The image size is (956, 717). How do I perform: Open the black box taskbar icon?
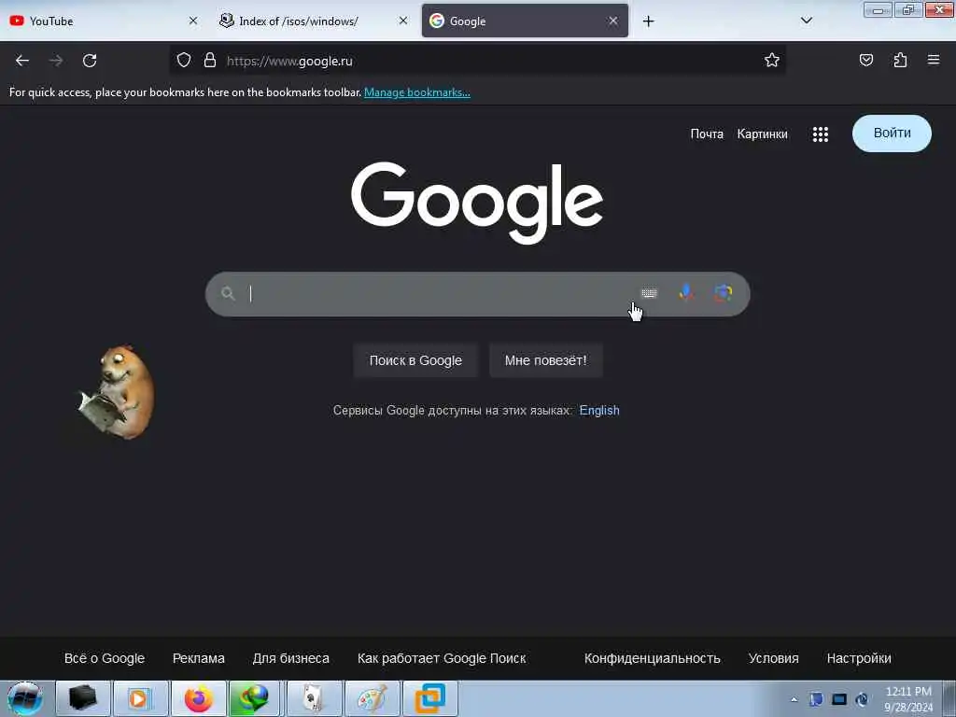pyautogui.click(x=83, y=698)
